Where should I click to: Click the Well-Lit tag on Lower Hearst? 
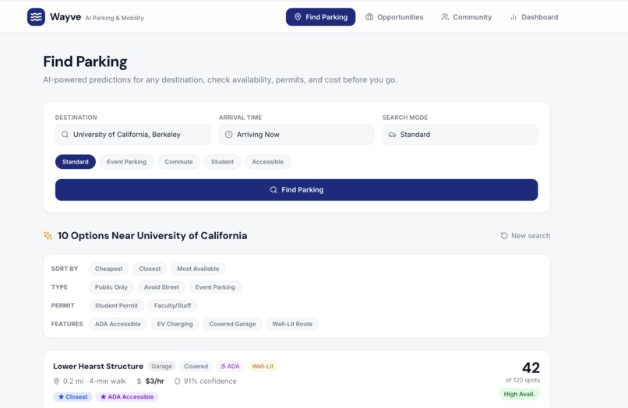tap(263, 367)
